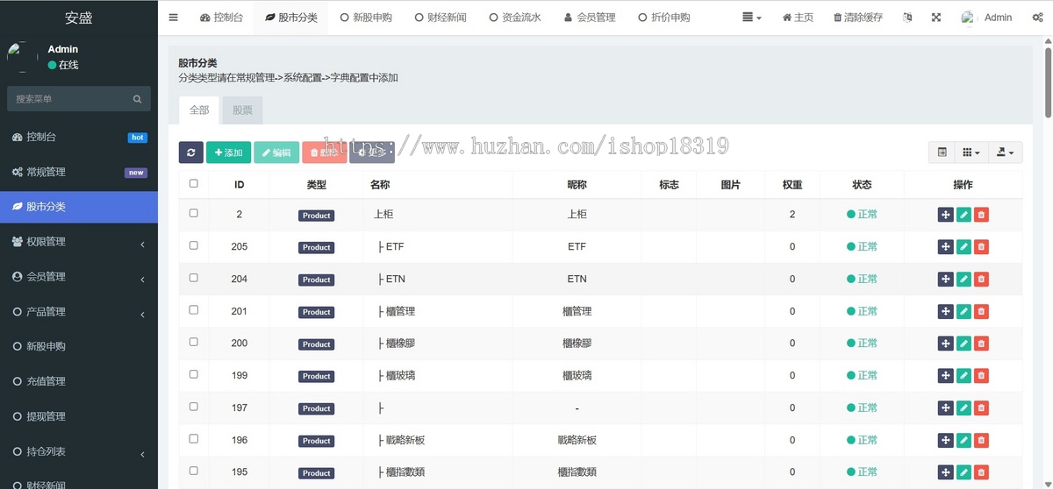The image size is (1053, 489).
Task: Open 常规管理 in sidebar
Action: point(79,173)
